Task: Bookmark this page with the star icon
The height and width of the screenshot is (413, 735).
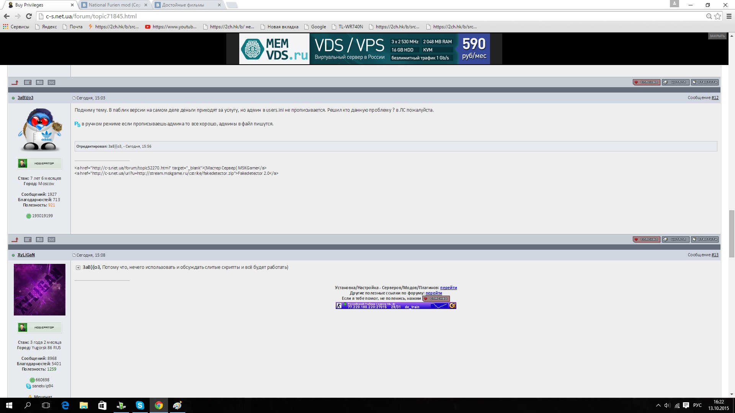Action: [x=717, y=16]
